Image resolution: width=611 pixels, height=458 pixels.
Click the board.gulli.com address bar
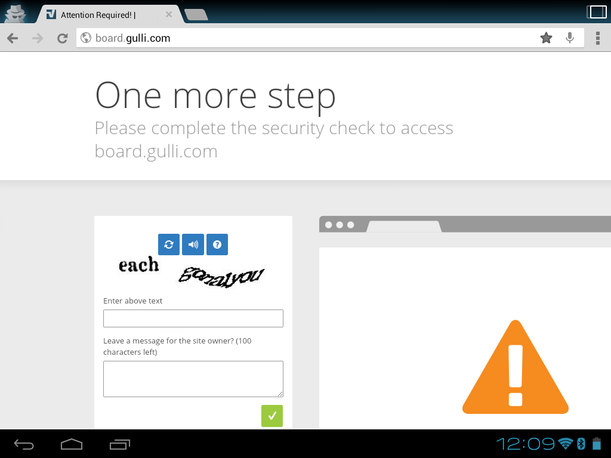click(x=308, y=38)
